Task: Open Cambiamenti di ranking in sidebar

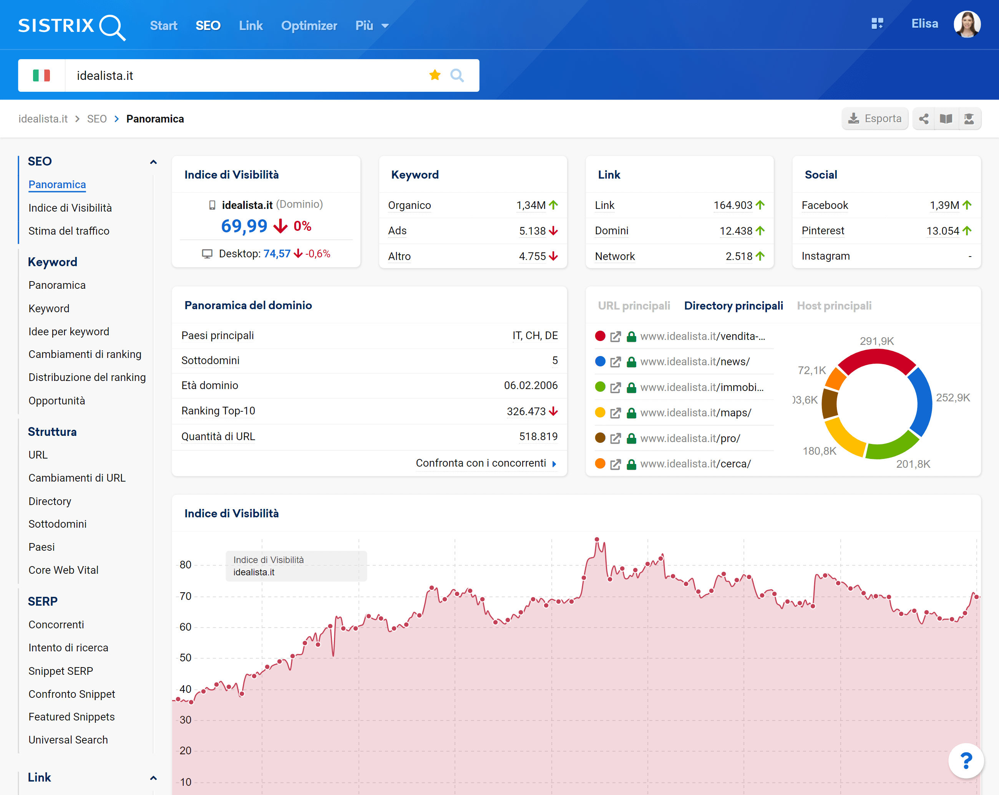Action: click(85, 354)
